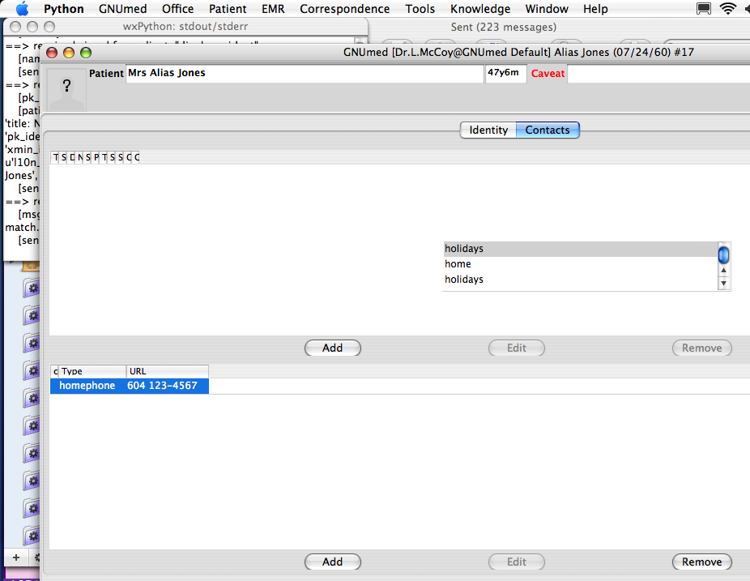
Task: Open the Apple menu
Action: 22,9
